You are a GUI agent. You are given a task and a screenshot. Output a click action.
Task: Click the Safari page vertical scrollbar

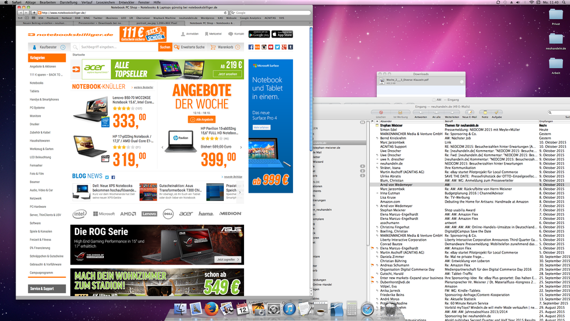coord(311,89)
